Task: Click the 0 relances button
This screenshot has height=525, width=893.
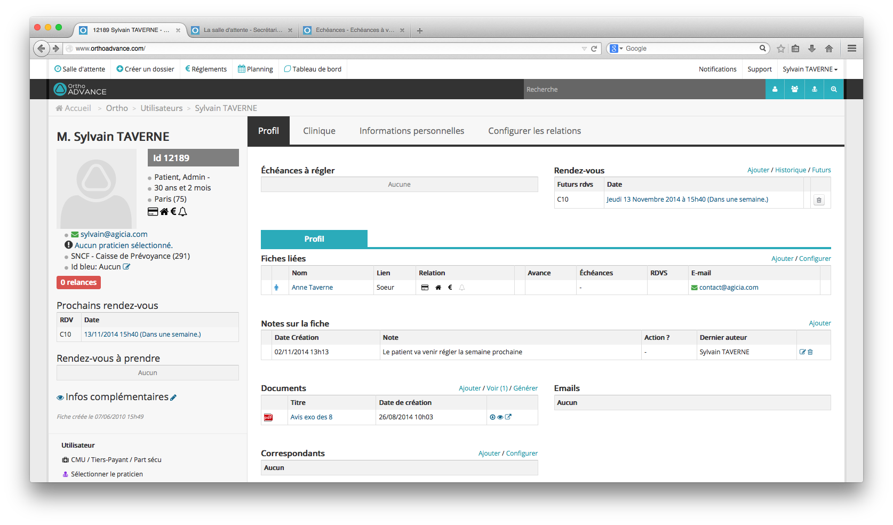Action: 78,282
